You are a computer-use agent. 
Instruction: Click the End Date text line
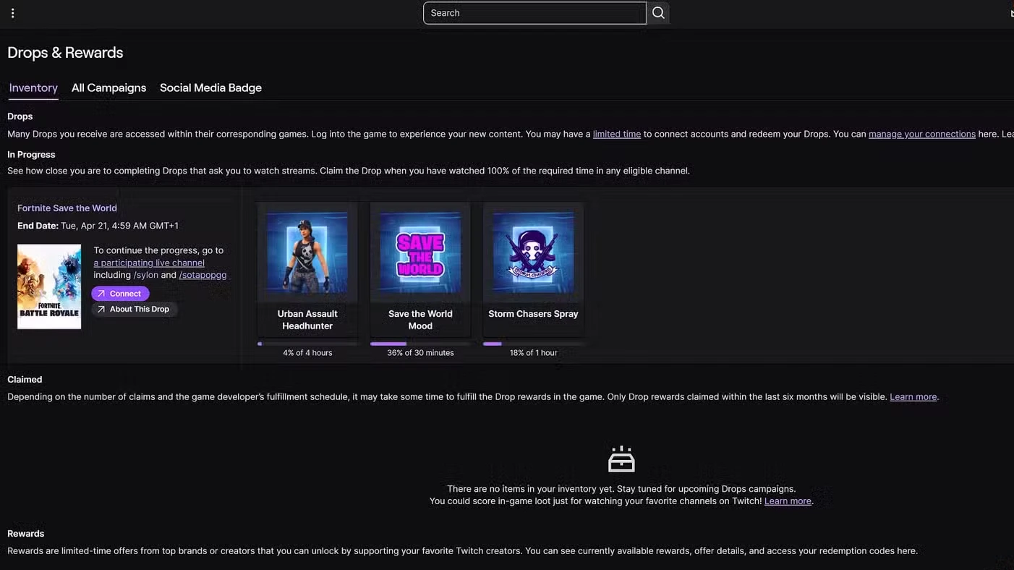(98, 226)
